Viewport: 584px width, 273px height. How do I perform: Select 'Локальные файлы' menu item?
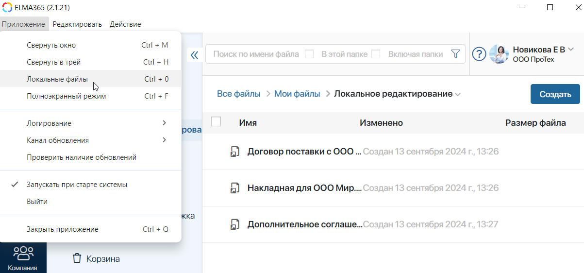pyautogui.click(x=90, y=79)
